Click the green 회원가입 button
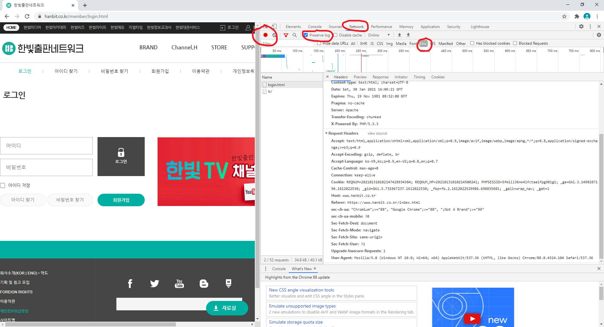 coord(121,200)
